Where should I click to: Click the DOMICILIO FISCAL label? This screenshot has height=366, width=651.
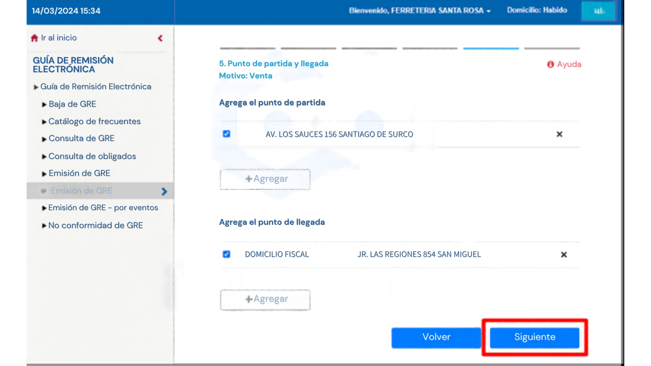[x=277, y=254]
